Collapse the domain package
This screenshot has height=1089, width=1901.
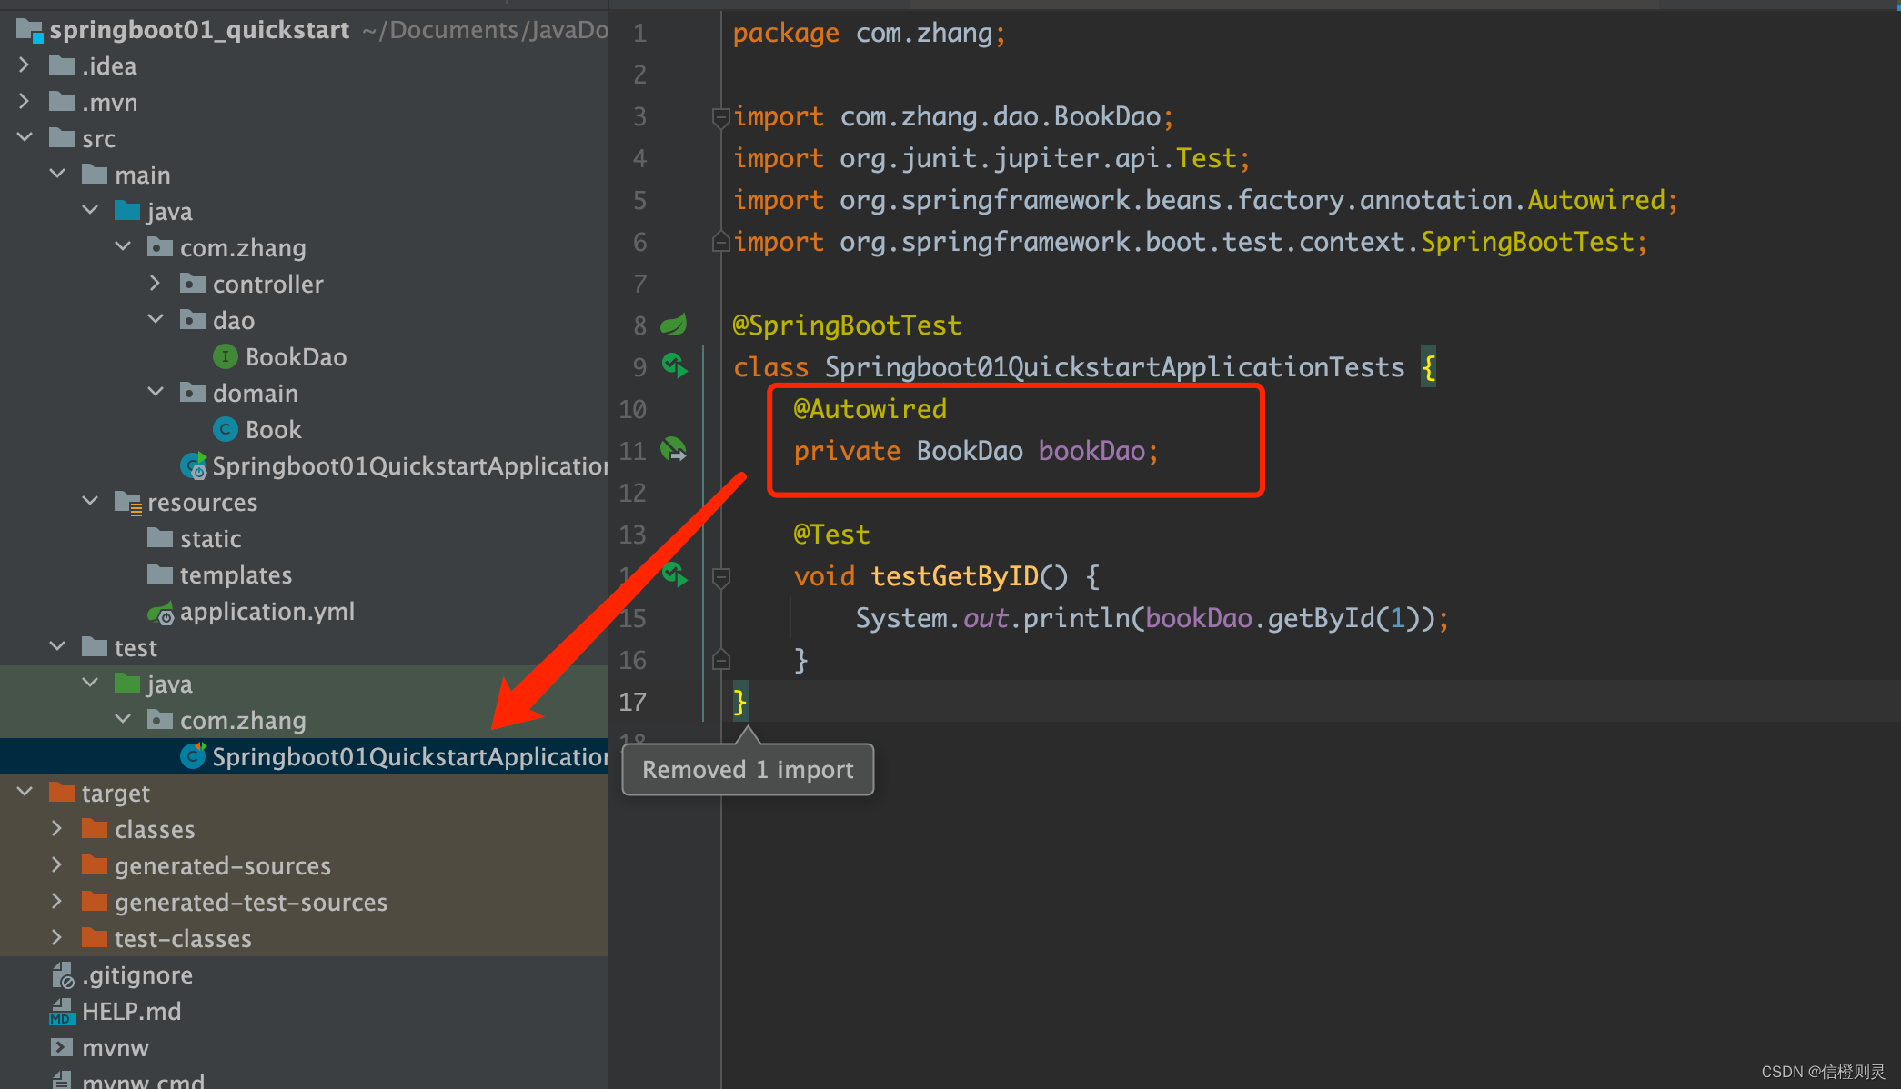pyautogui.click(x=156, y=393)
